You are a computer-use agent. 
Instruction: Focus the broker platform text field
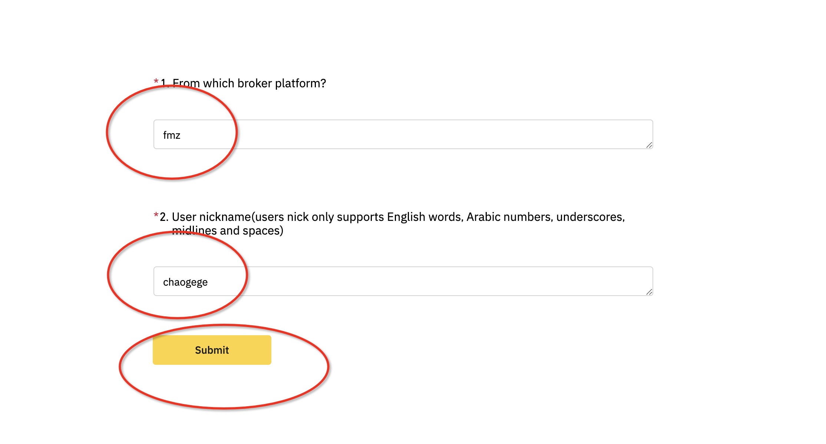coord(403,134)
